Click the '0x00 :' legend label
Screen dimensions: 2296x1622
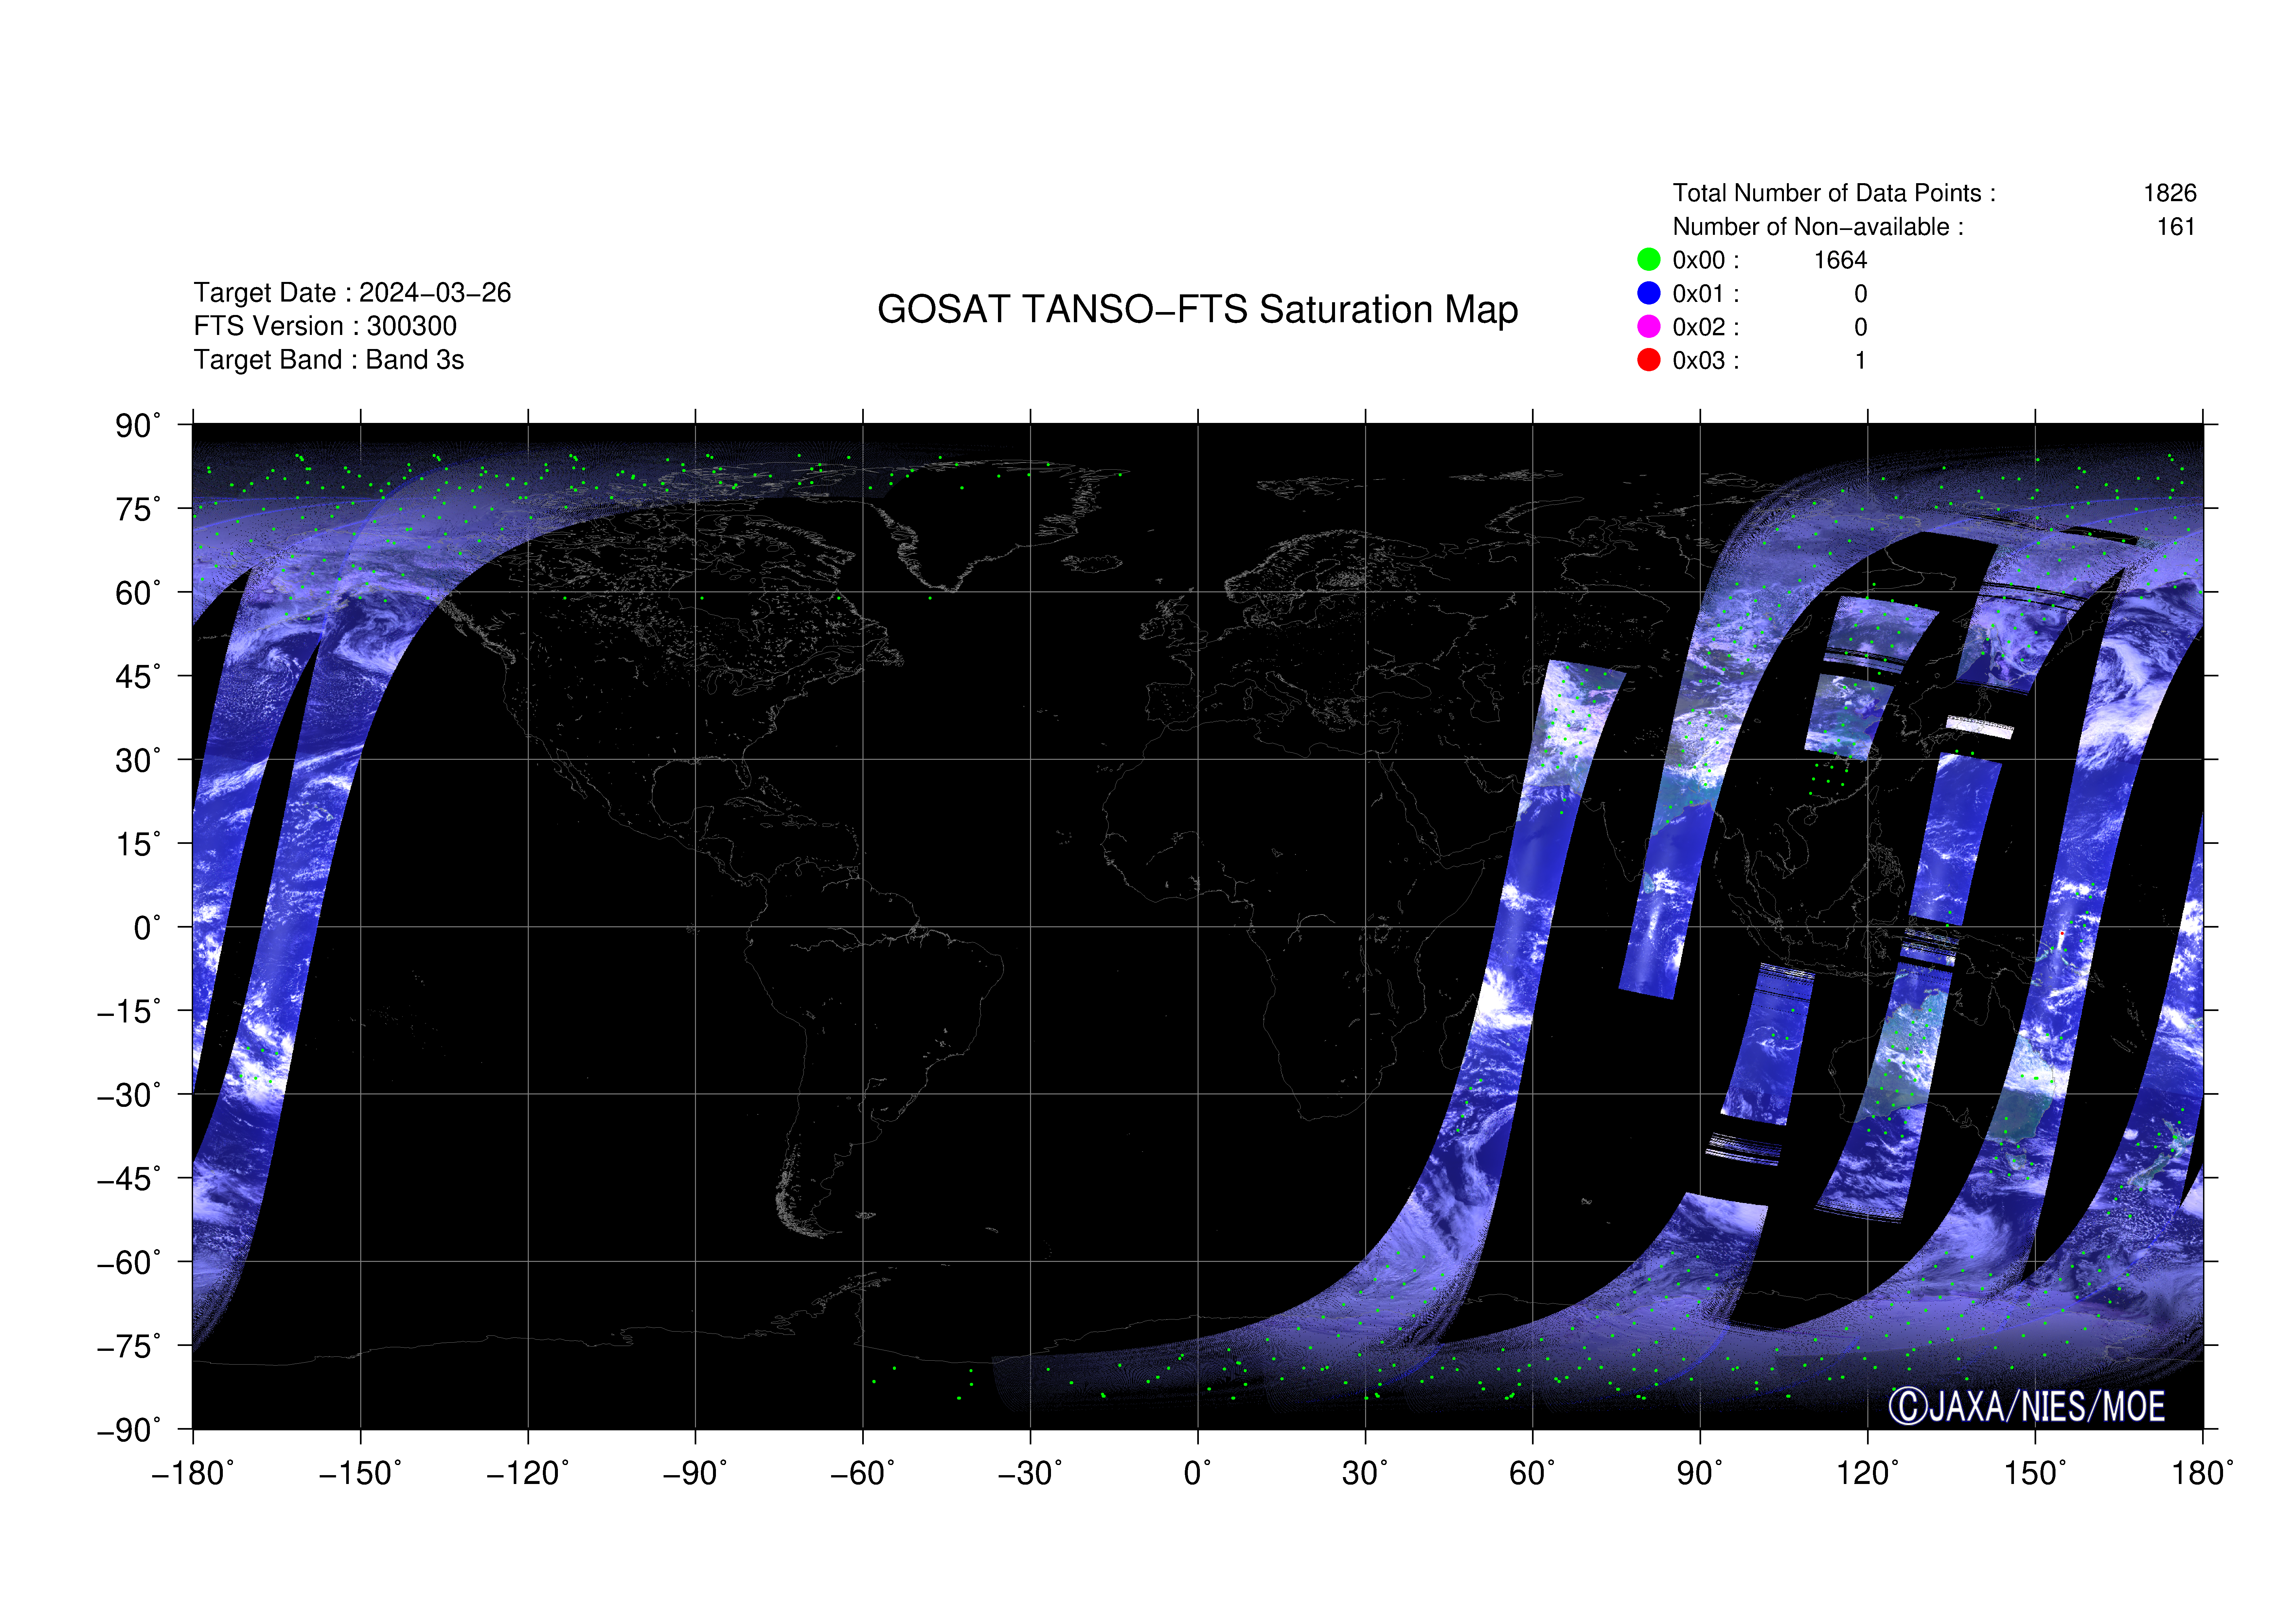[1706, 260]
